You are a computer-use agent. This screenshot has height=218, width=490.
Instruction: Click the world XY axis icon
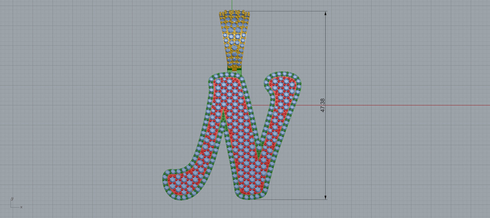[16, 203]
